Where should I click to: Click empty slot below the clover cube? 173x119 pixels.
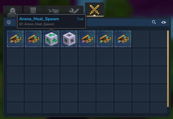tap(51, 57)
